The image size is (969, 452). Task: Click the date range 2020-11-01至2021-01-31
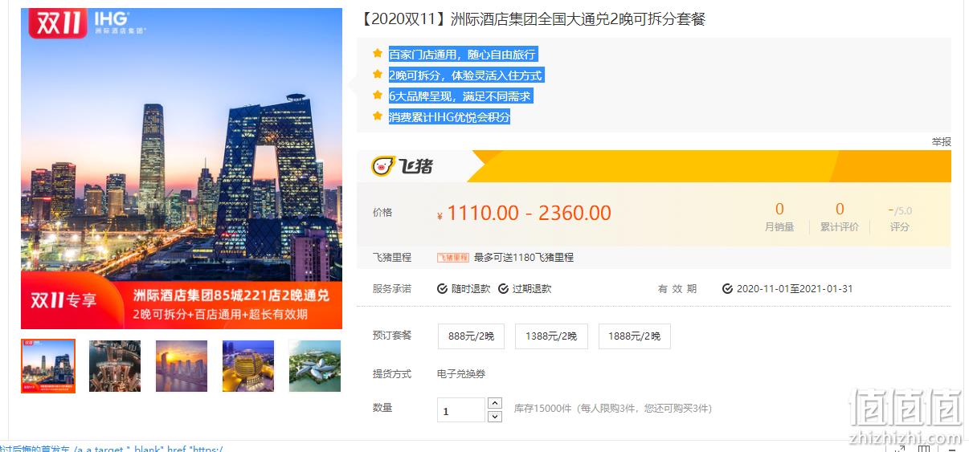pyautogui.click(x=795, y=289)
